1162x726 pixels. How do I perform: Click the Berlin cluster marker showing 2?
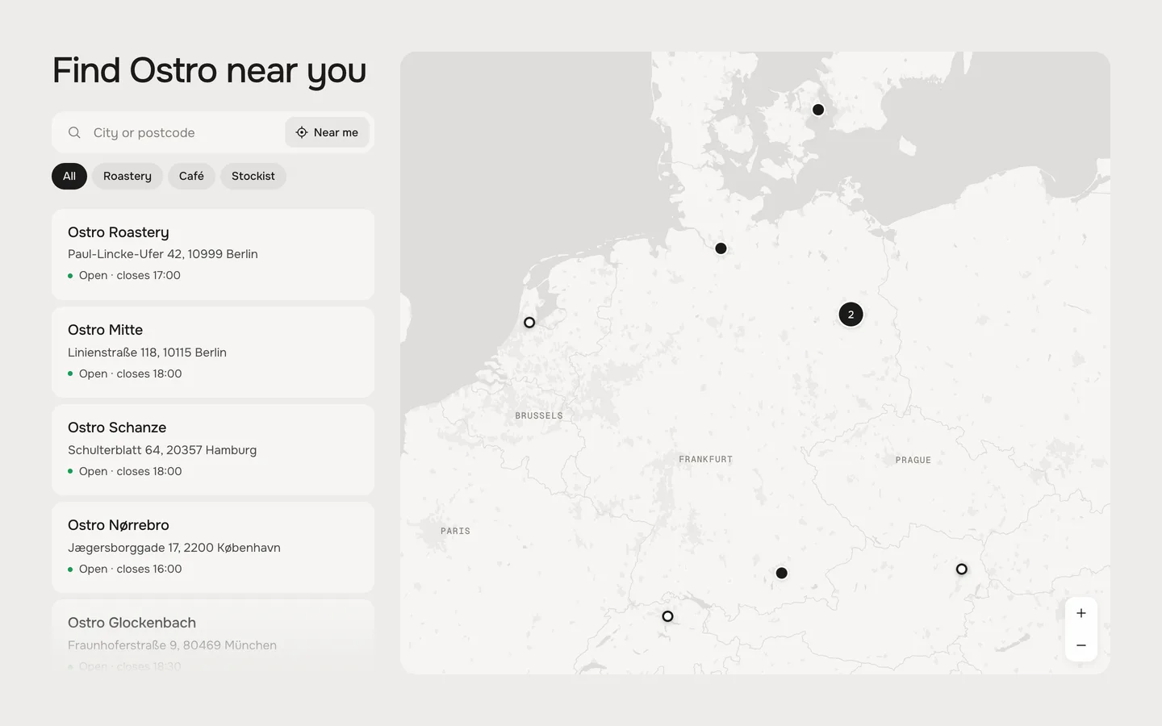pos(851,315)
